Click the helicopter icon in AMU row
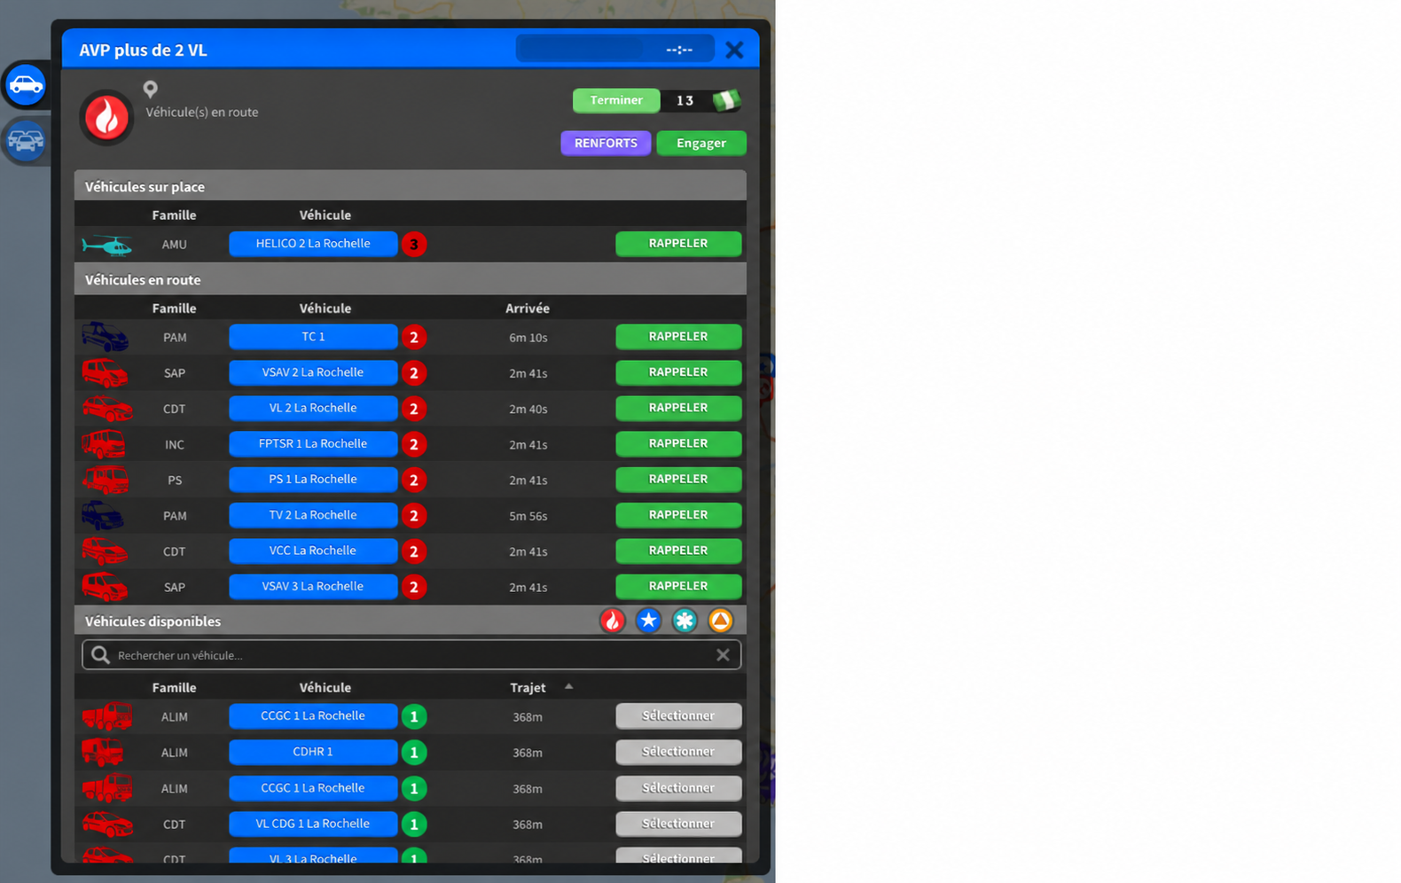This screenshot has width=1401, height=883. click(106, 244)
